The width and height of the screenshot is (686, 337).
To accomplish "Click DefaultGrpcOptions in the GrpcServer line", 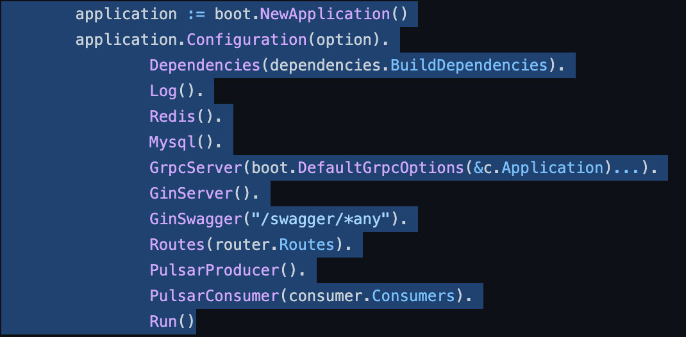I will [x=381, y=168].
